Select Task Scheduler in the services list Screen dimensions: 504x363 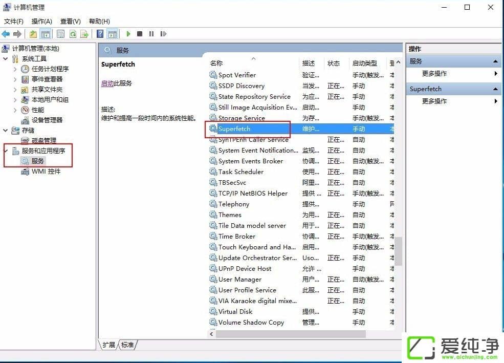(x=240, y=172)
